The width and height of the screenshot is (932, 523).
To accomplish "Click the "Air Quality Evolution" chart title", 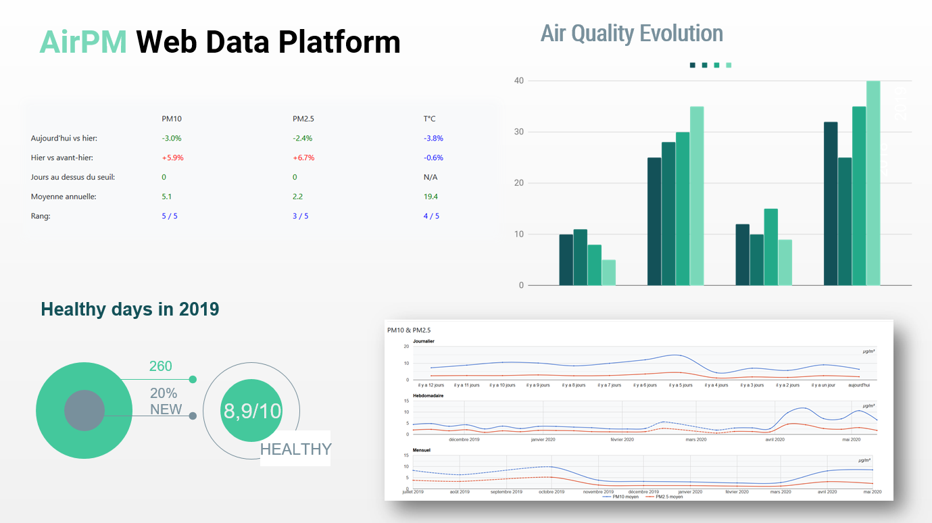I will (x=632, y=33).
